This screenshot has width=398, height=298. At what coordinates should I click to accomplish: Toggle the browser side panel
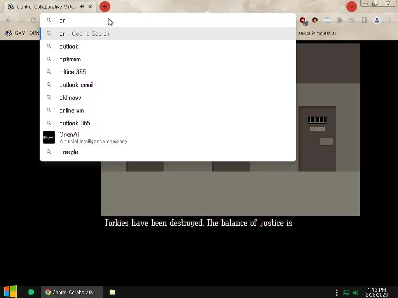(x=365, y=20)
